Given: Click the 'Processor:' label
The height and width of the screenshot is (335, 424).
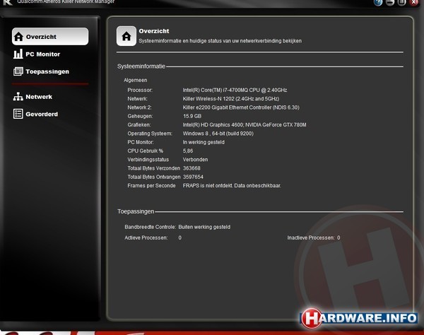Looking at the screenshot, I should [x=140, y=90].
